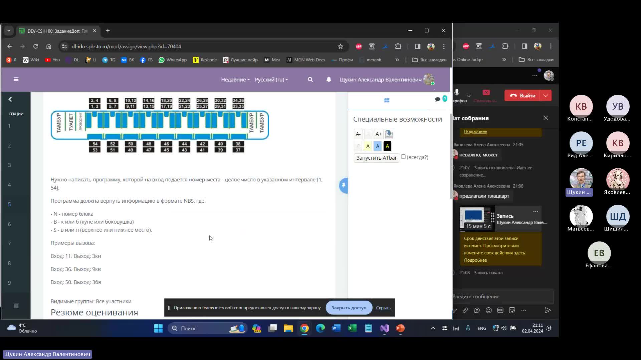Attach a file in the Teams chat
Viewport: 641px width, 360px height.
[x=465, y=310]
